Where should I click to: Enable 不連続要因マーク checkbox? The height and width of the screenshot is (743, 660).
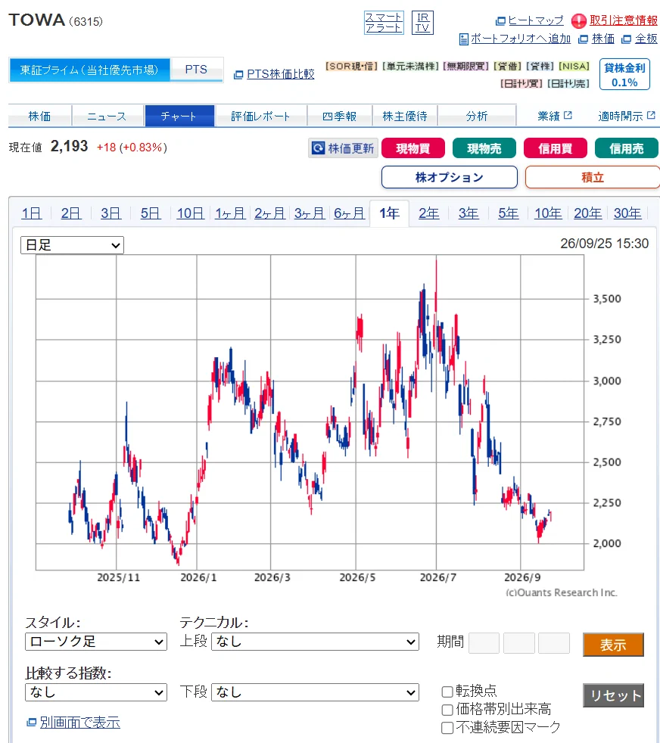[x=447, y=727]
